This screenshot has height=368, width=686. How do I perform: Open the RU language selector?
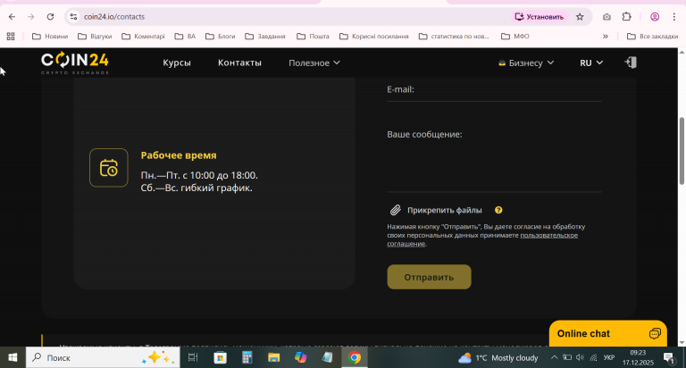pyautogui.click(x=591, y=63)
